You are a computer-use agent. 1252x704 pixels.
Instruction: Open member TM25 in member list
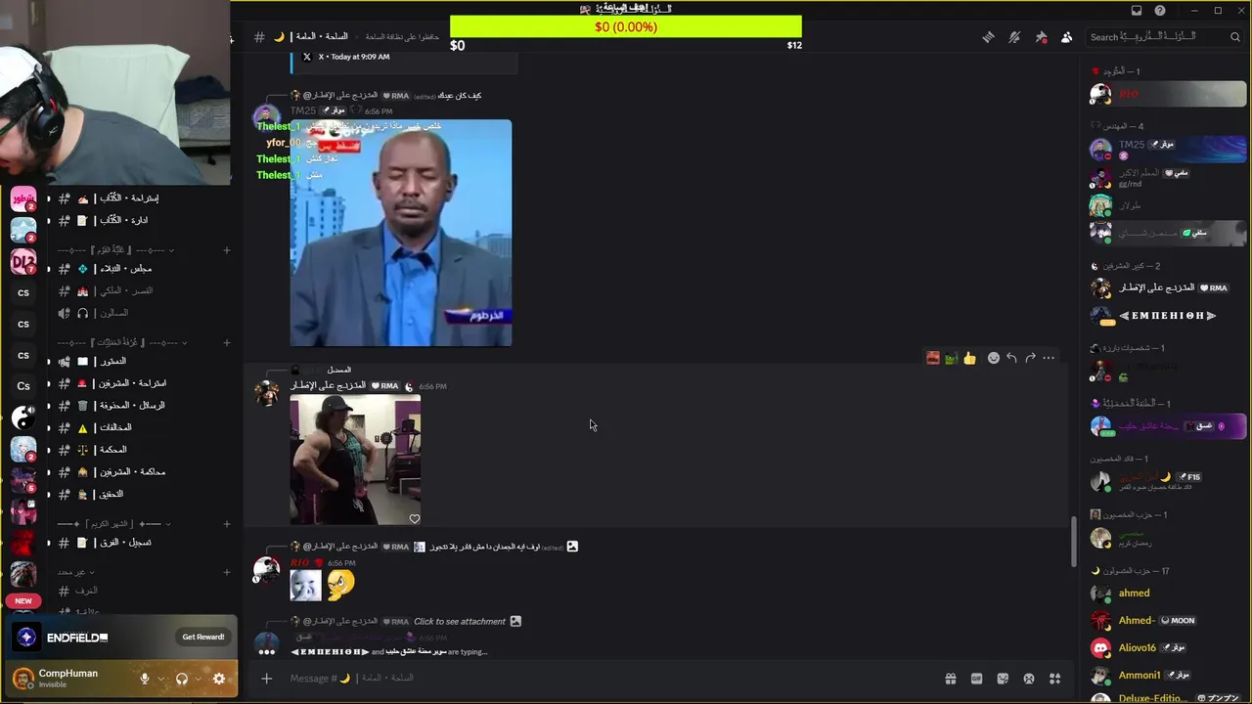point(1168,150)
